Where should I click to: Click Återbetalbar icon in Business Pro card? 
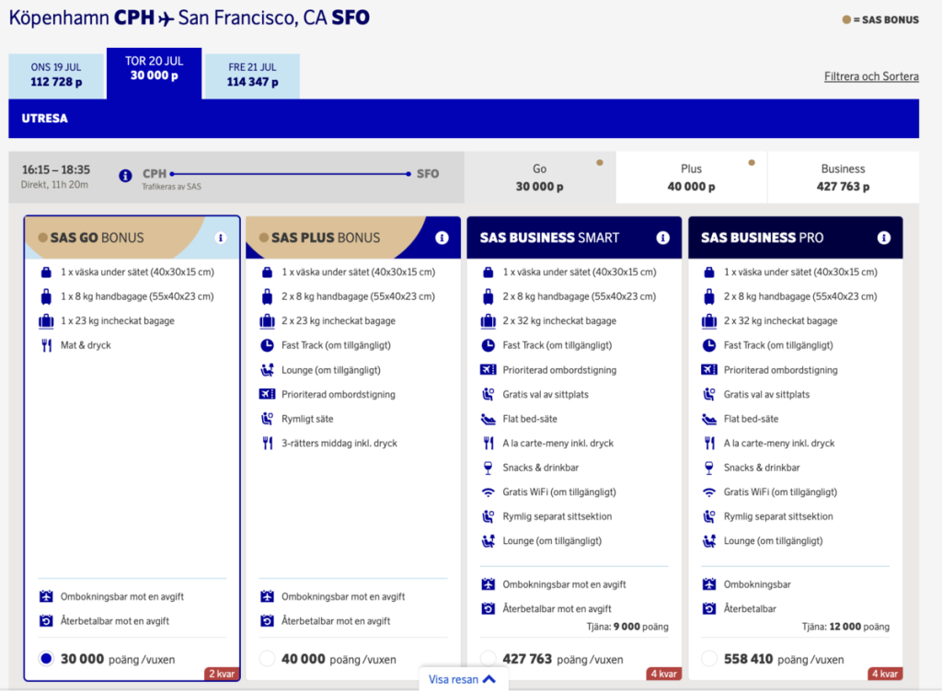point(709,609)
